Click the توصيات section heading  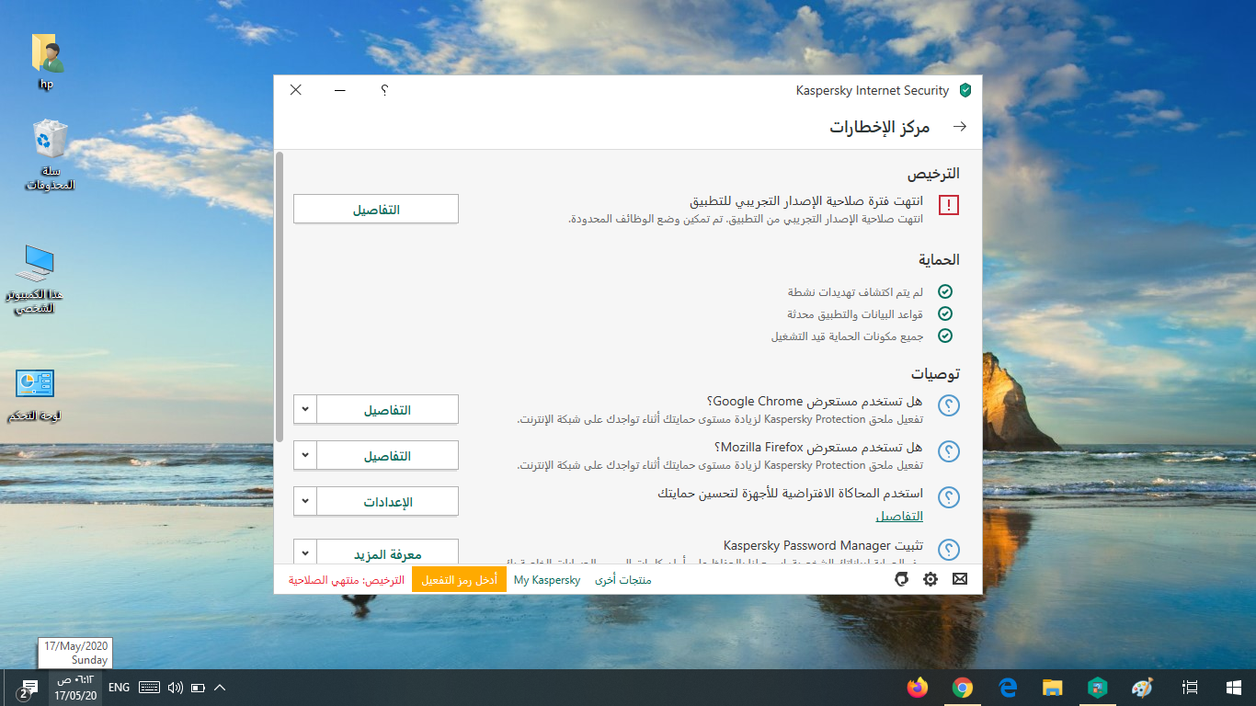pos(935,373)
